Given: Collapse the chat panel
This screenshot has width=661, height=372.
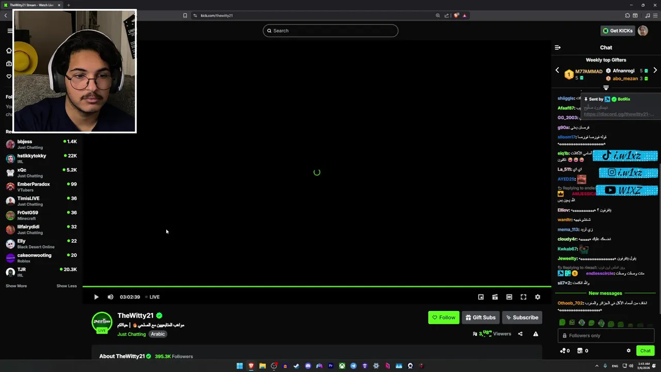Looking at the screenshot, I should (x=558, y=48).
